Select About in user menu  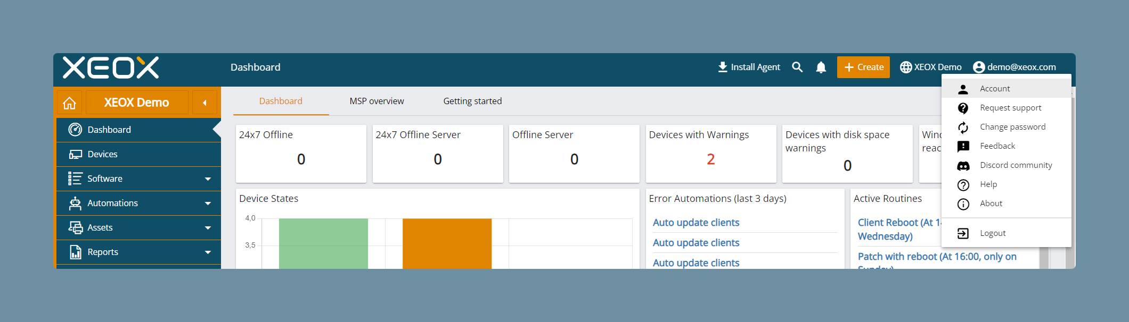(1006, 204)
